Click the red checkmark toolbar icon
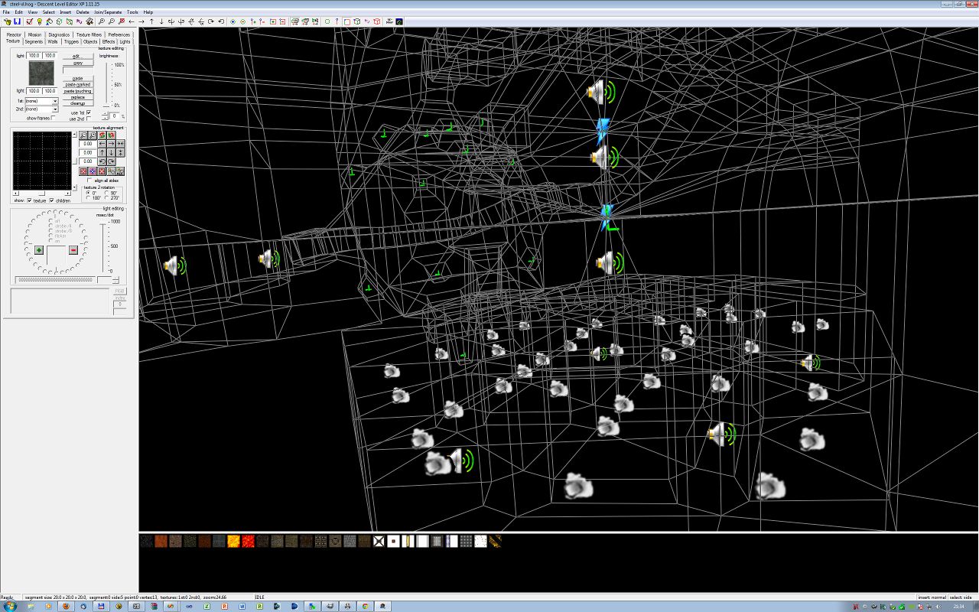This screenshot has width=979, height=612. (x=28, y=21)
